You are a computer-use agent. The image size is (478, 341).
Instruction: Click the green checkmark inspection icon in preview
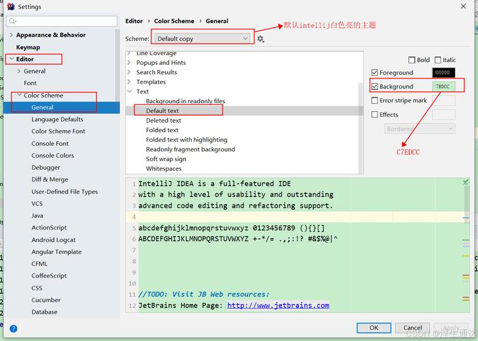(466, 182)
